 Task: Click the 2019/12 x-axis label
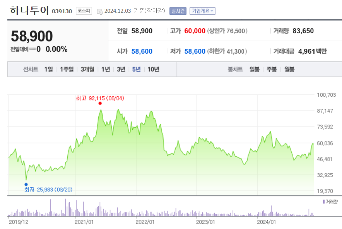pos(19,222)
